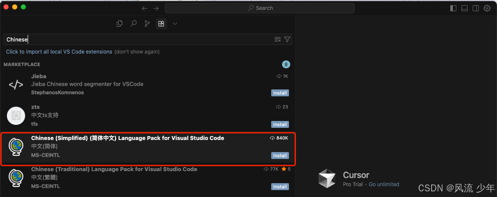
Task: Select Chinese (Traditional) Language Pack title
Action: (x=114, y=169)
